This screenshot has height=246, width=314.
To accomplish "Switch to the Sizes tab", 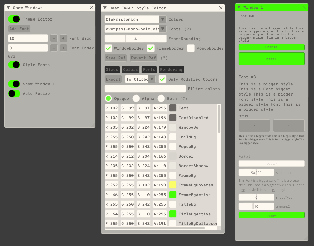I will 112,69.
